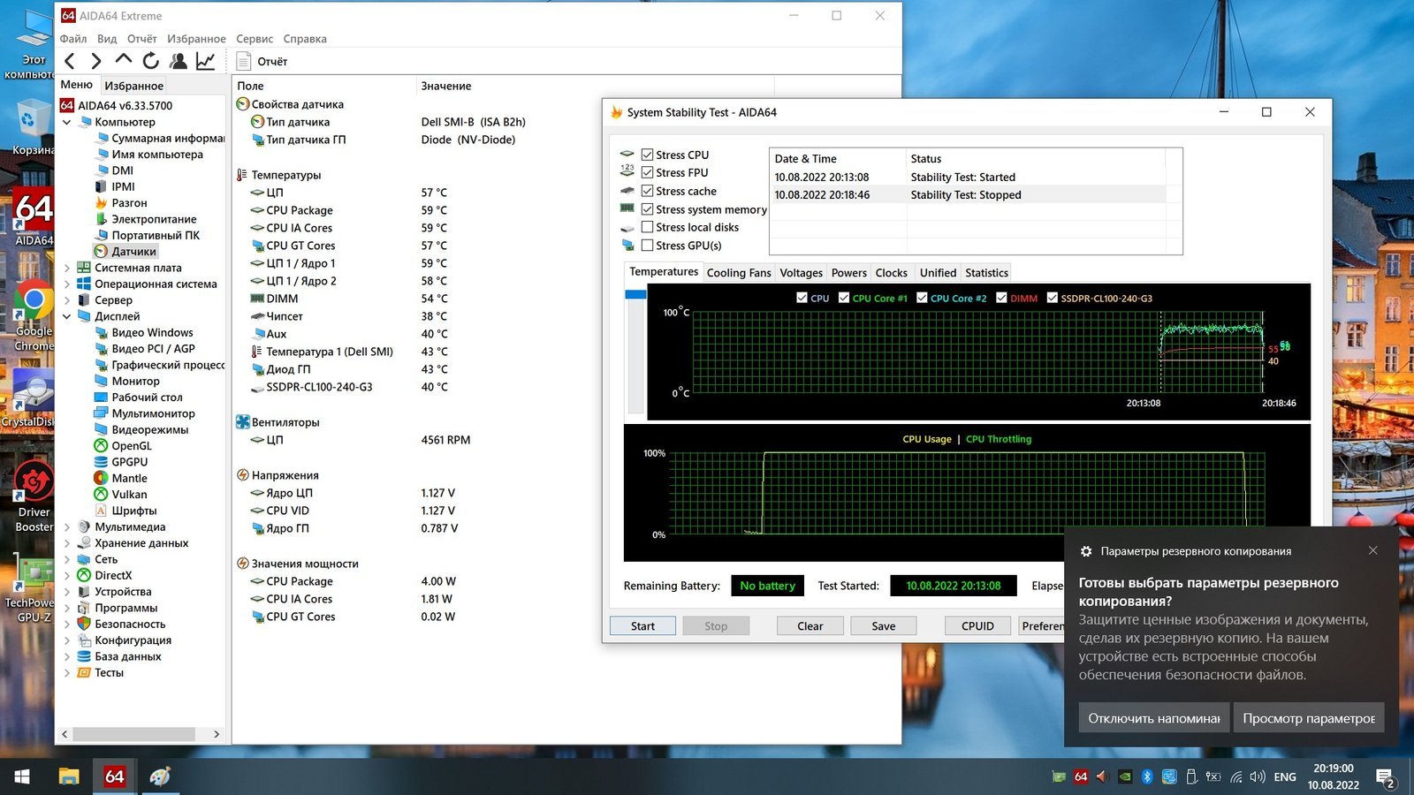Image resolution: width=1414 pixels, height=795 pixels.
Task: Toggle the DIMM graph checkbox
Action: point(1001,298)
